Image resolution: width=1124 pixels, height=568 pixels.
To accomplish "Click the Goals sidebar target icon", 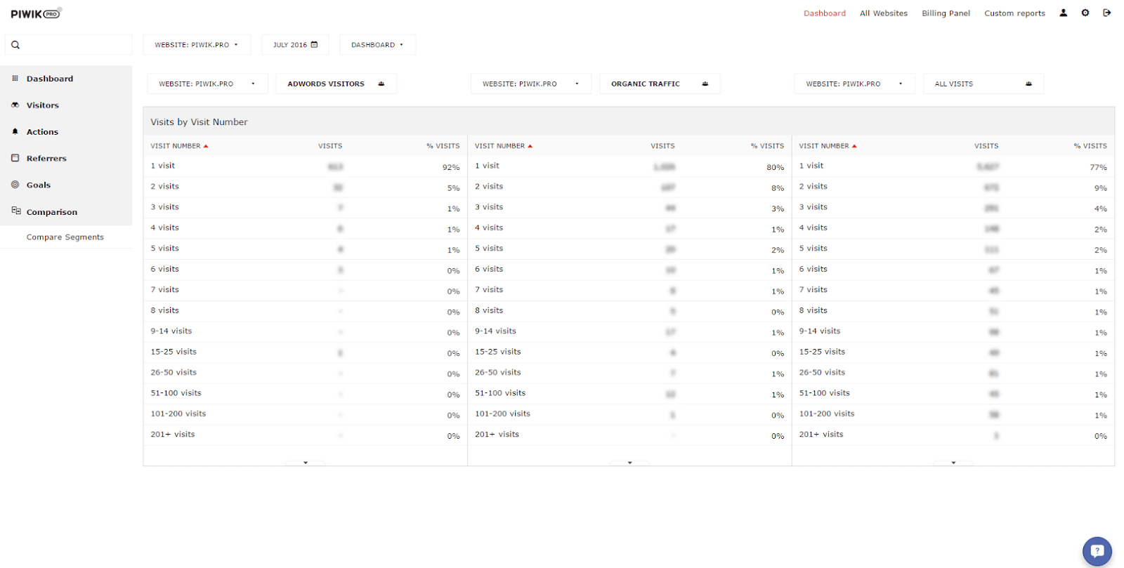I will (15, 185).
